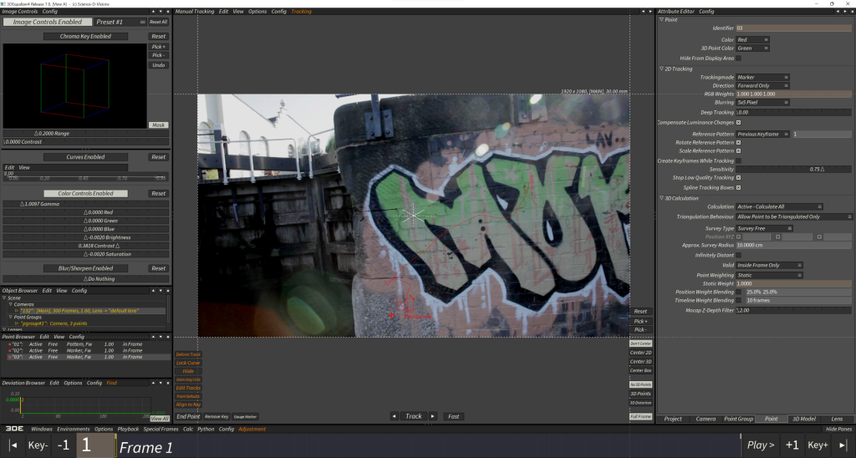856x458 pixels.
Task: Close the Attribute Editor pane square icon
Action: click(x=852, y=11)
